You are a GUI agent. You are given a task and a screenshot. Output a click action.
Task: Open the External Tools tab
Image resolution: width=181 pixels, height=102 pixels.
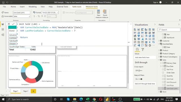point(62,7)
